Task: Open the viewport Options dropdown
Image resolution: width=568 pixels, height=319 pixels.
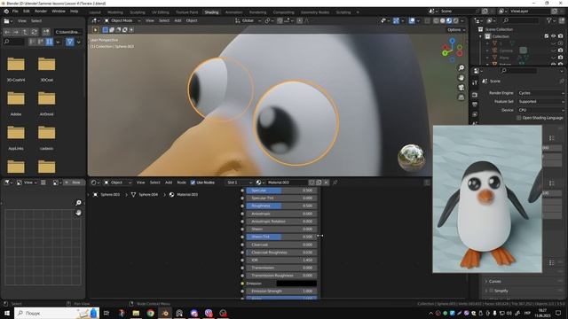Action: point(455,30)
